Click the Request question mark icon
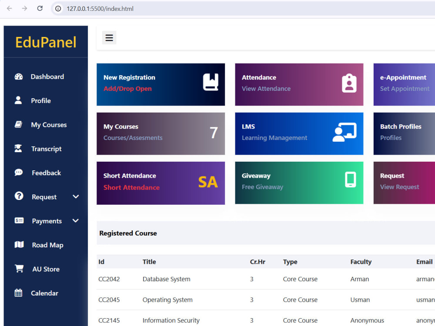 (x=19, y=196)
